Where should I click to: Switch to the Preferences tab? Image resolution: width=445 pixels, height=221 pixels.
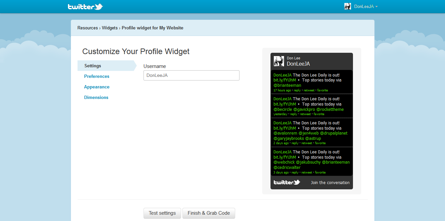pos(97,76)
